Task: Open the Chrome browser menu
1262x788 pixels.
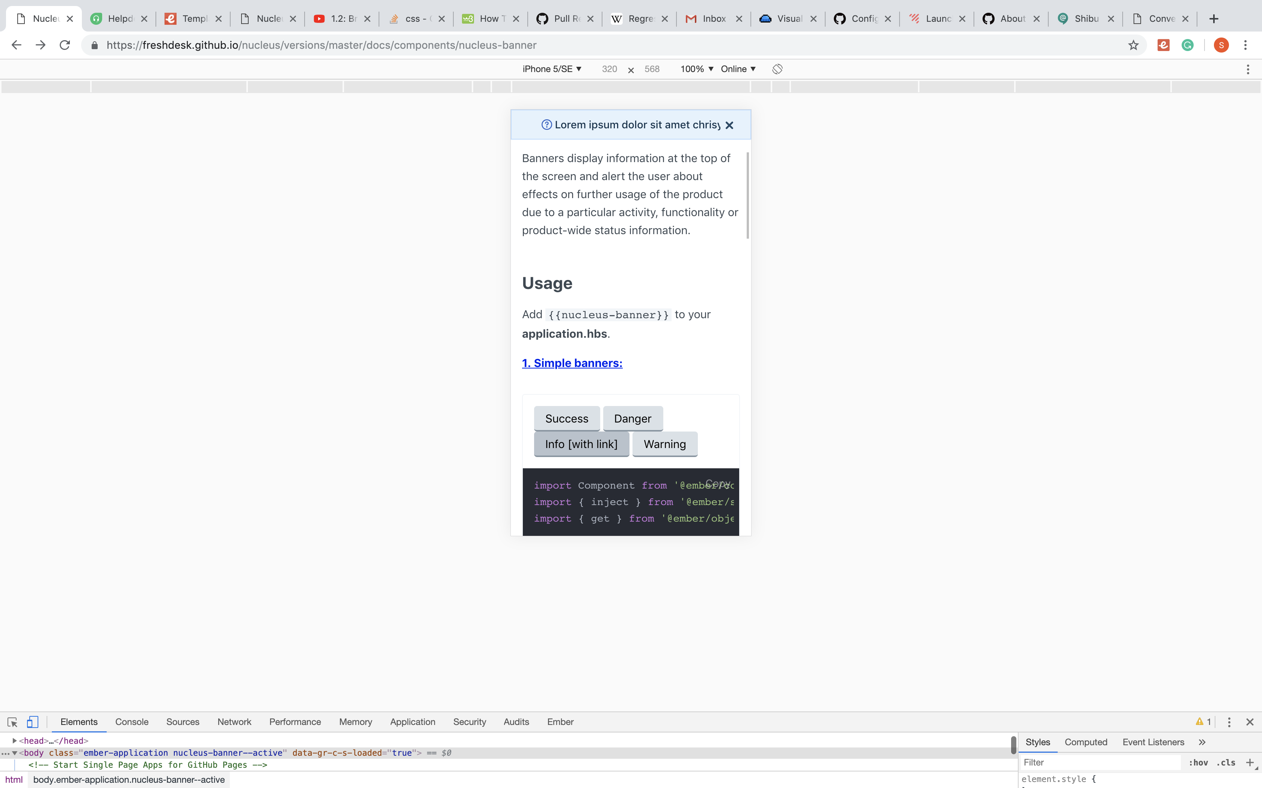Action: (1246, 45)
